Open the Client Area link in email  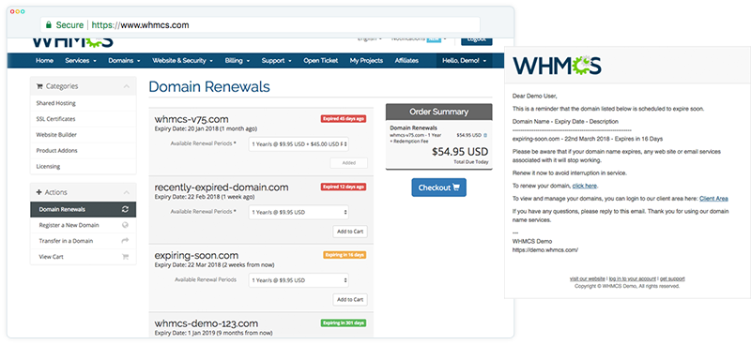[x=713, y=199]
